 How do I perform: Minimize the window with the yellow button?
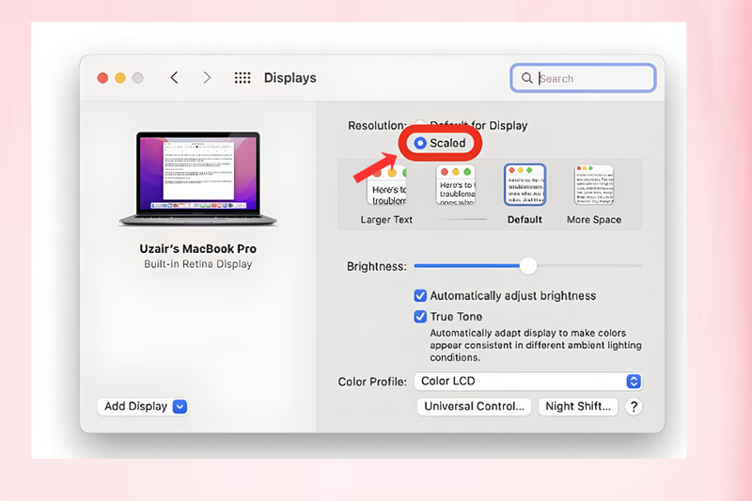(120, 78)
